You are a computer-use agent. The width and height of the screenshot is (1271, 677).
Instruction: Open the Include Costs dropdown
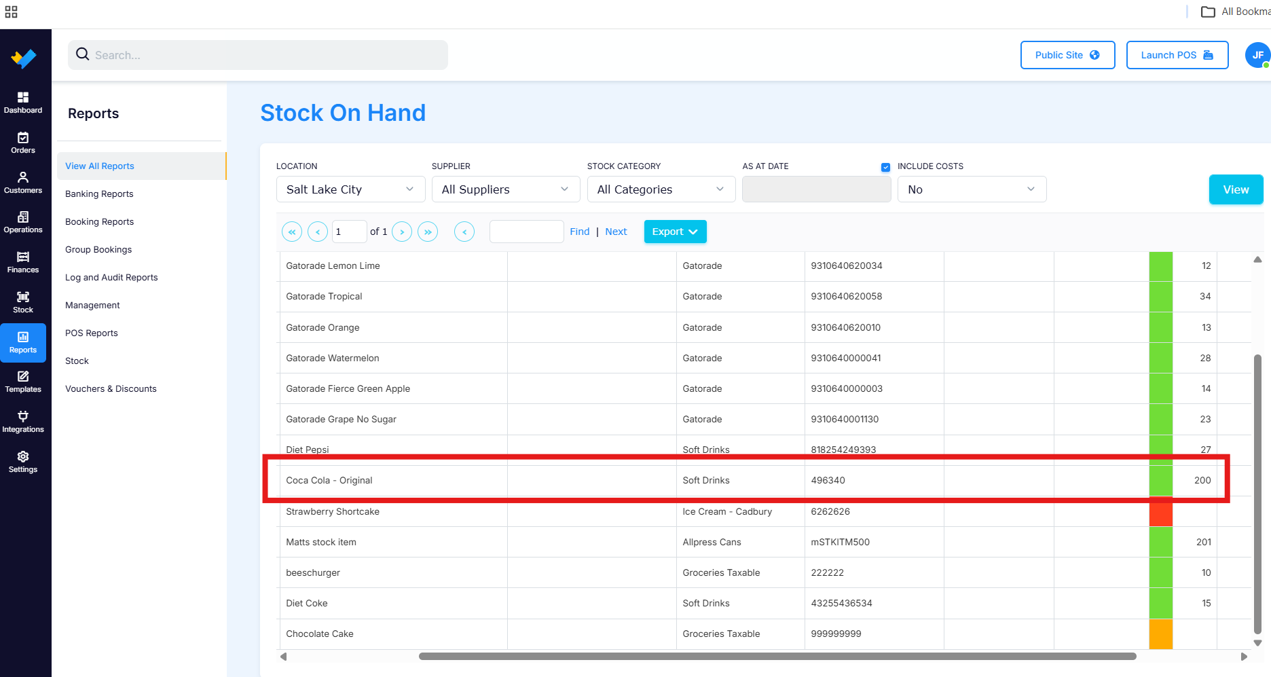[x=972, y=189]
